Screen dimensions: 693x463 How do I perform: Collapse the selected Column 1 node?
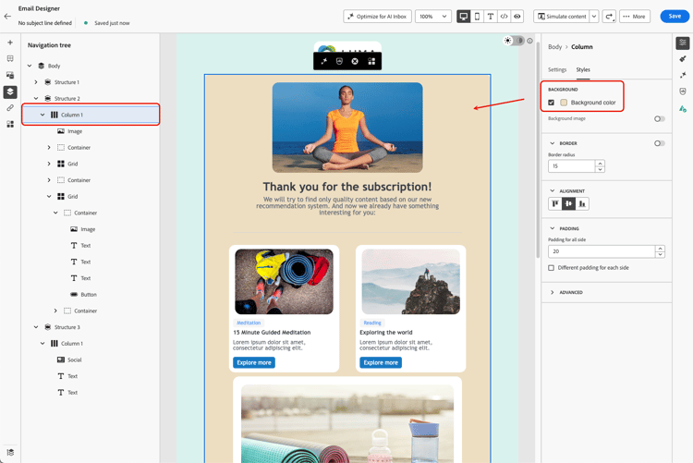pos(43,115)
